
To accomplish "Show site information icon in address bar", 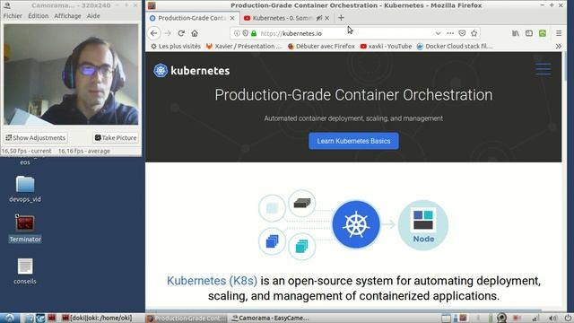I will pyautogui.click(x=237, y=33).
